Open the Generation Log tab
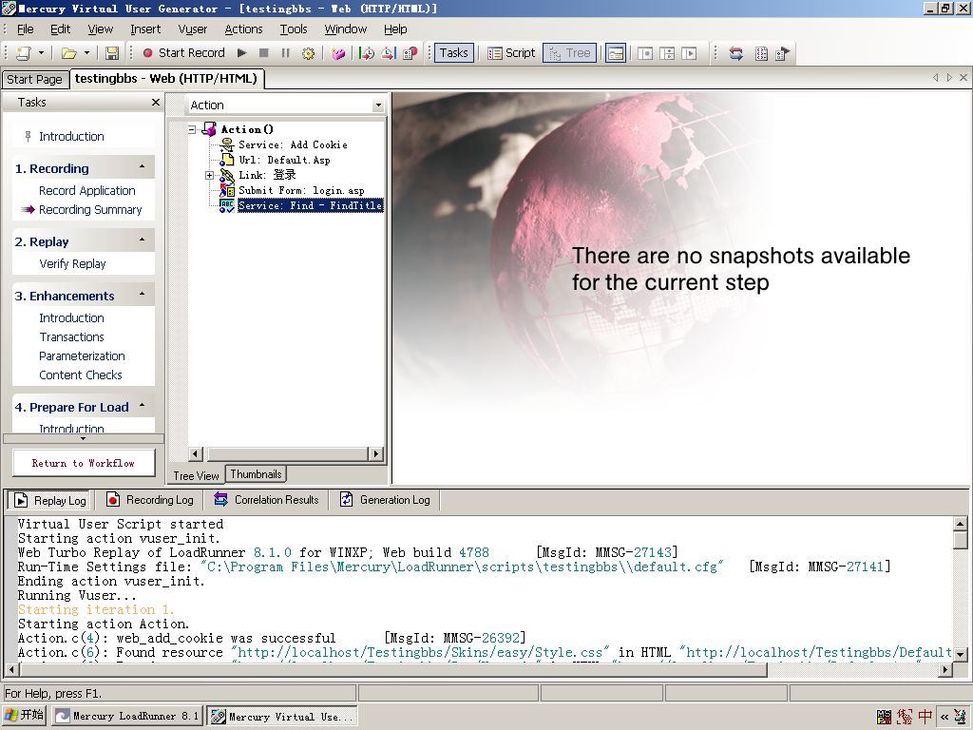Screen dimensions: 973x730 (386, 500)
